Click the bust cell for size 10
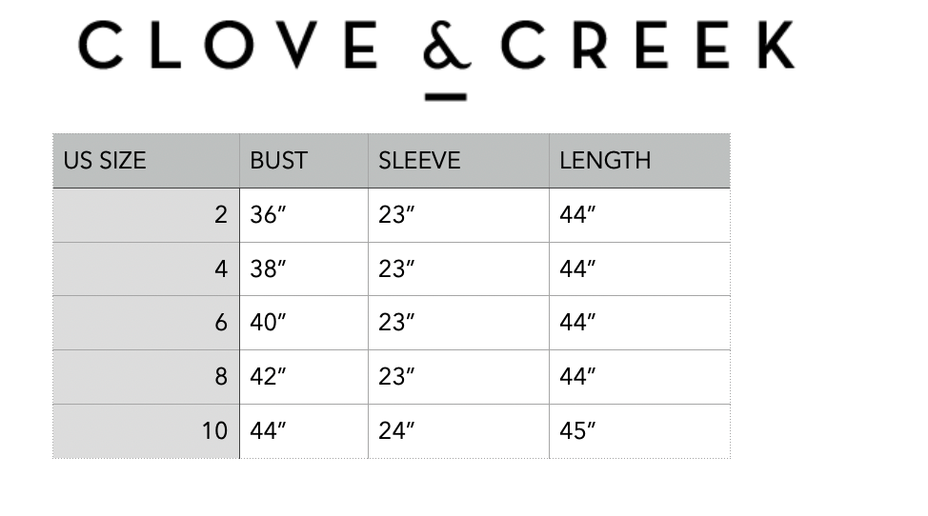 point(268,430)
